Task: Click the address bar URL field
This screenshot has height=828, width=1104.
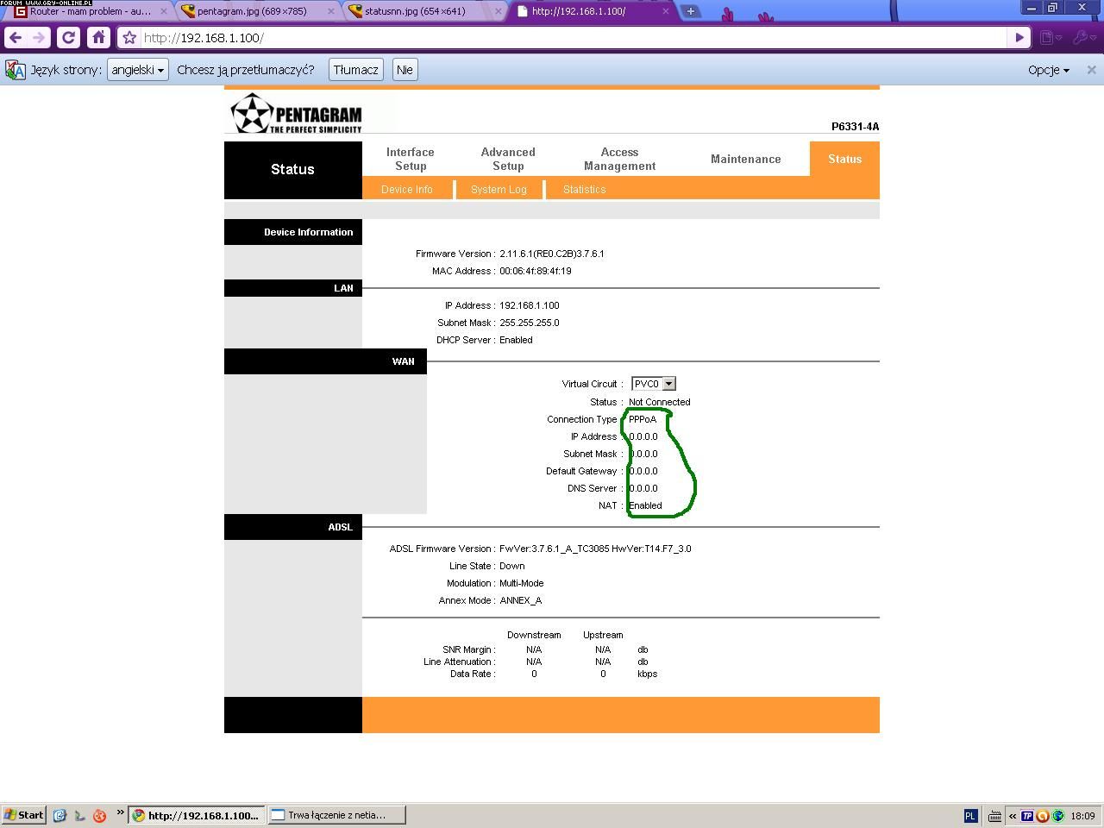Action: [573, 38]
